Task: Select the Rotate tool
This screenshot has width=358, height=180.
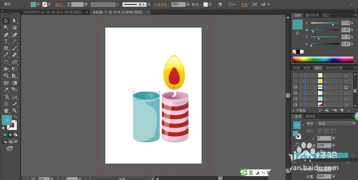Action: (6, 62)
